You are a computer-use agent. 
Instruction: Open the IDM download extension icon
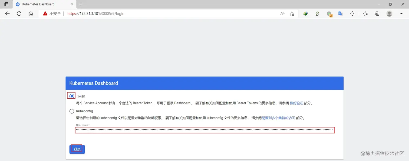(305, 14)
